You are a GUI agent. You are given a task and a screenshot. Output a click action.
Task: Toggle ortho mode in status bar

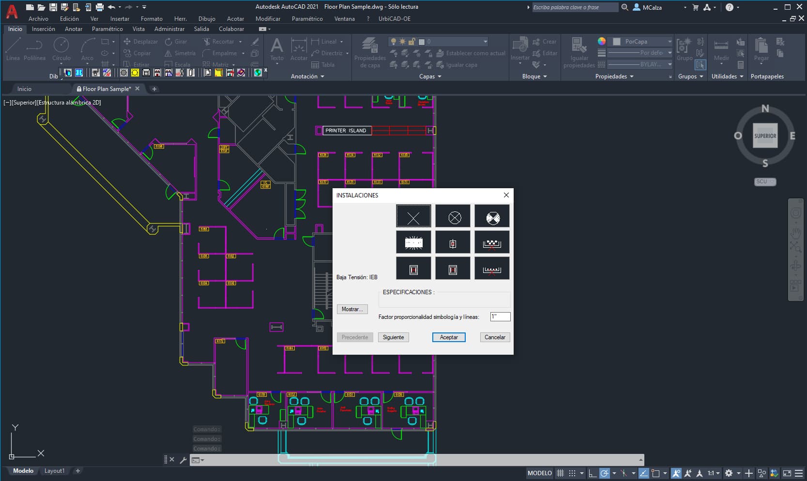point(593,473)
